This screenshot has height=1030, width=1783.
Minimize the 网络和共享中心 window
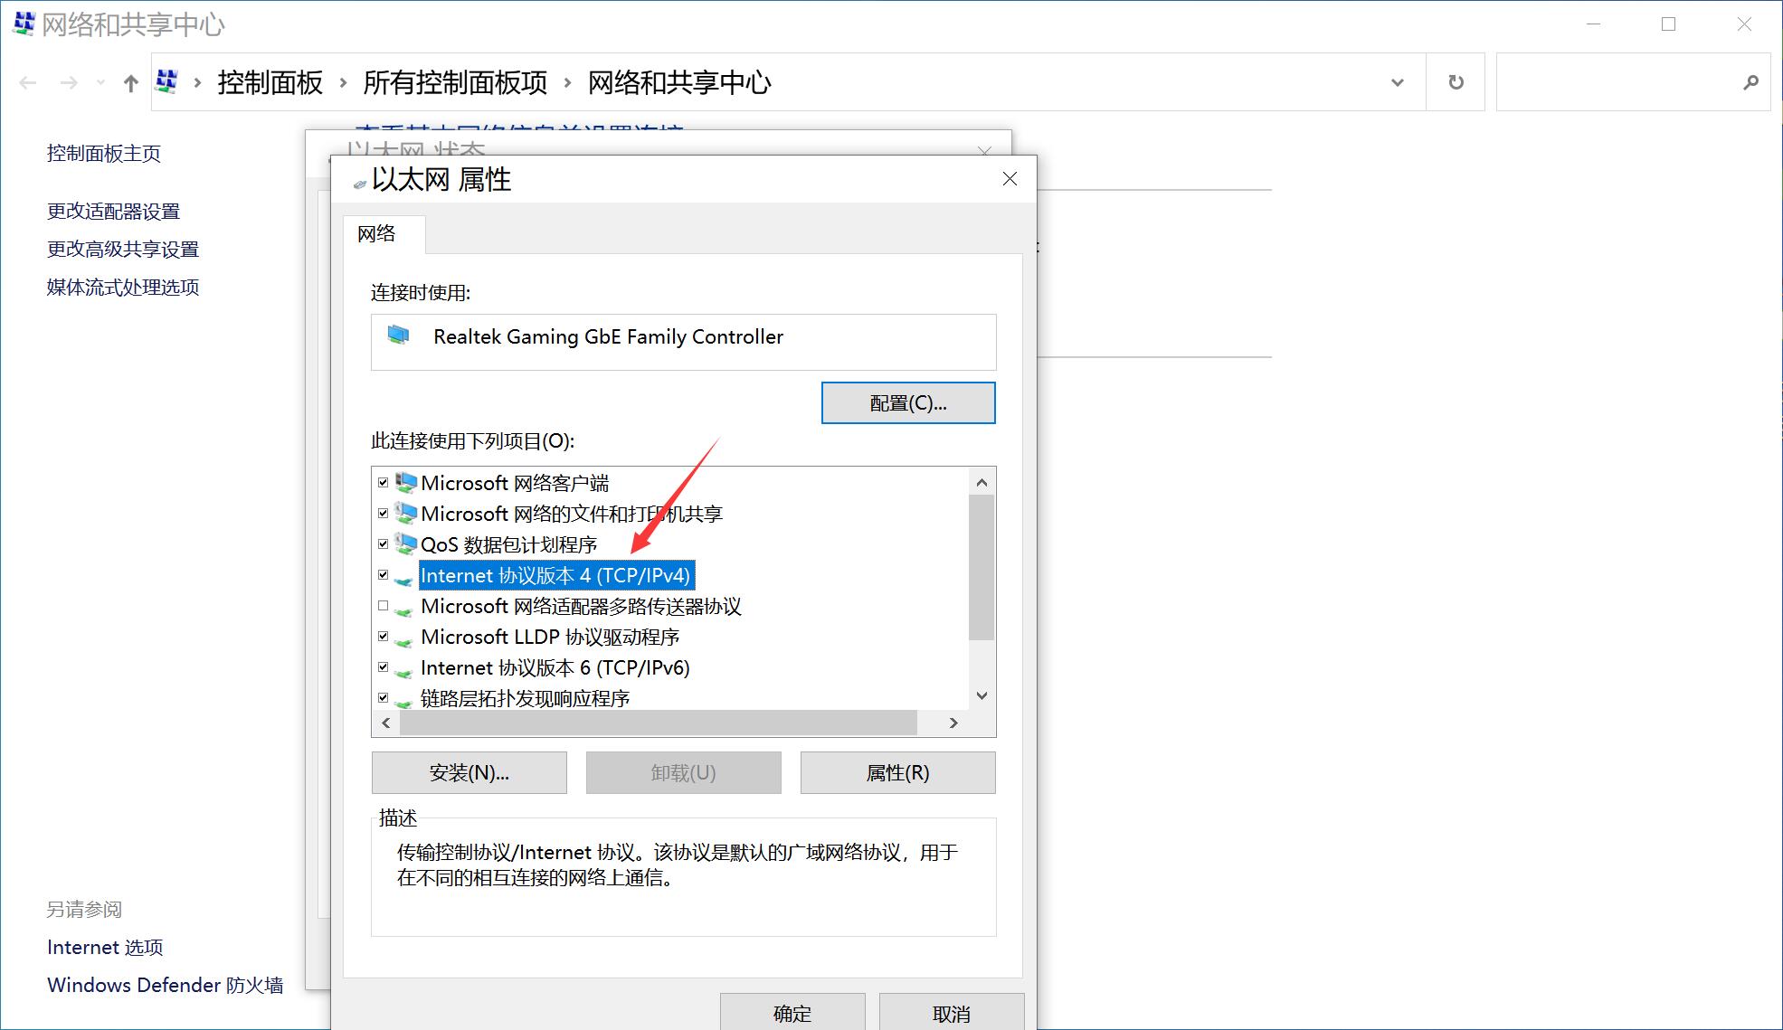click(x=1594, y=24)
